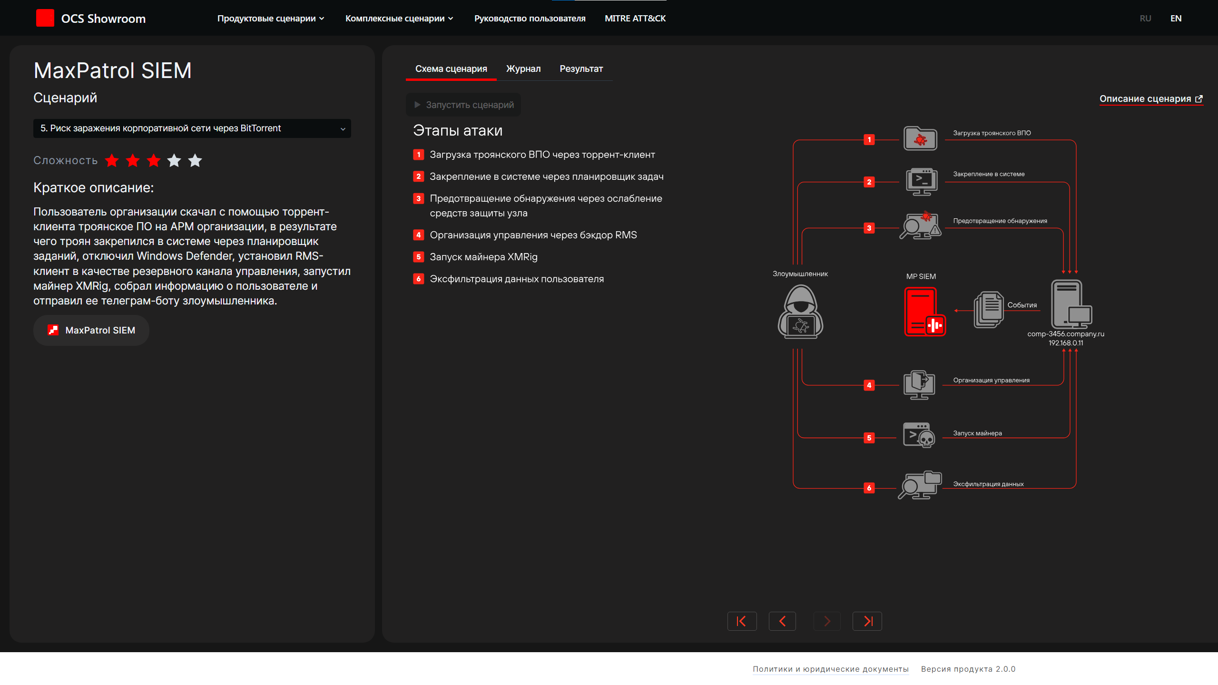The image size is (1218, 685).
Task: Click the Предотвращение обнаружения diagram label
Action: (x=1000, y=221)
